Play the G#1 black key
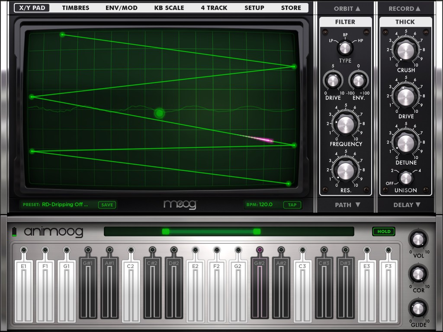 tap(88, 288)
